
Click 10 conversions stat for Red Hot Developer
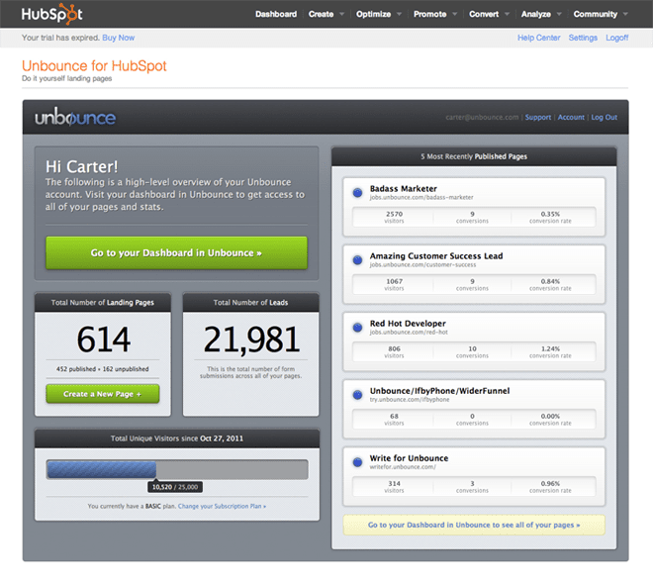[x=472, y=351]
